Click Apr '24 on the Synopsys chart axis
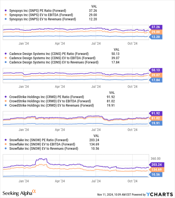Viewport: 175px width, 198px height. 60,43
